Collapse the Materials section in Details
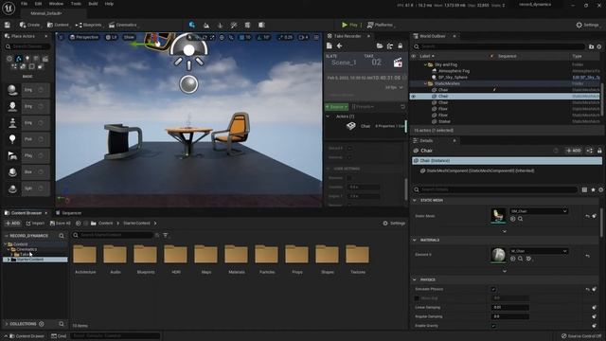Image resolution: width=606 pixels, height=341 pixels. click(x=415, y=240)
